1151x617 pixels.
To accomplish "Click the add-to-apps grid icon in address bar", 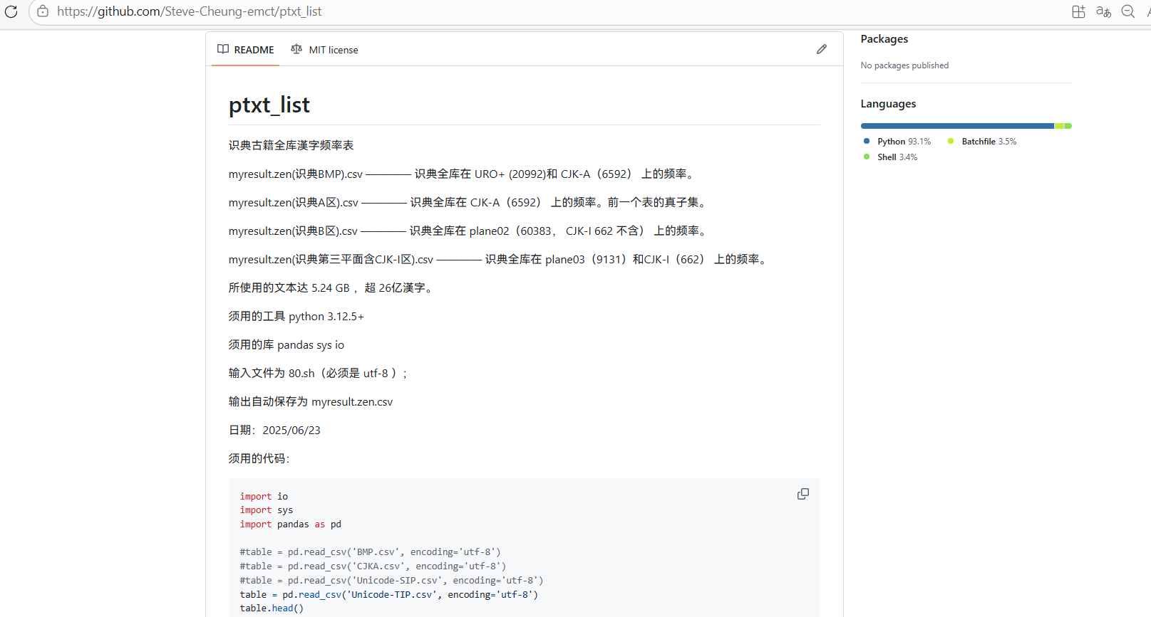I will tap(1078, 11).
